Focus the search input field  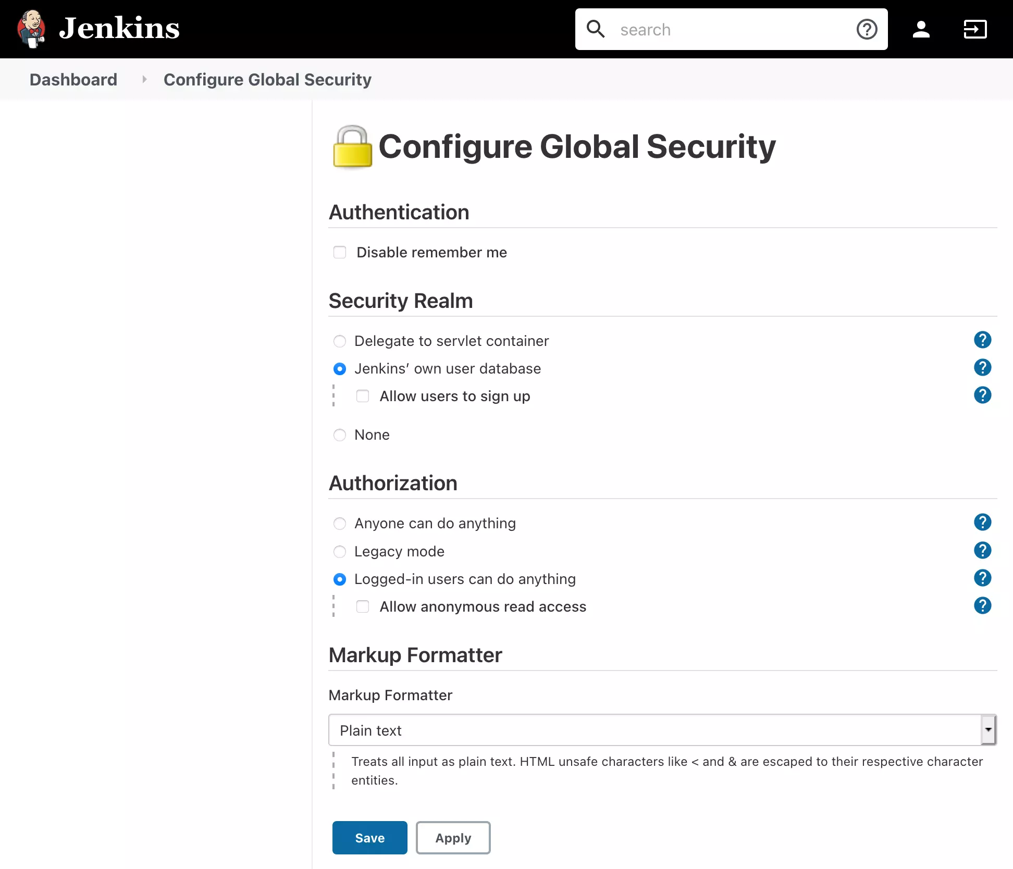(x=732, y=29)
